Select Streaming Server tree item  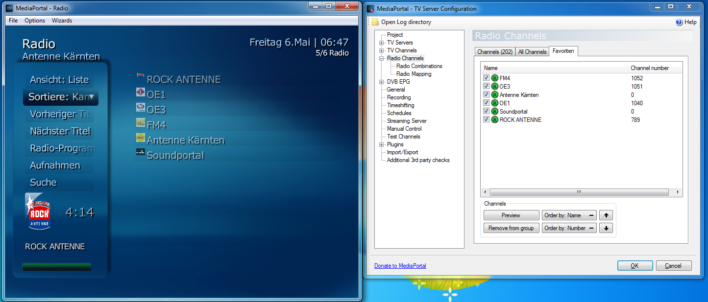(407, 121)
